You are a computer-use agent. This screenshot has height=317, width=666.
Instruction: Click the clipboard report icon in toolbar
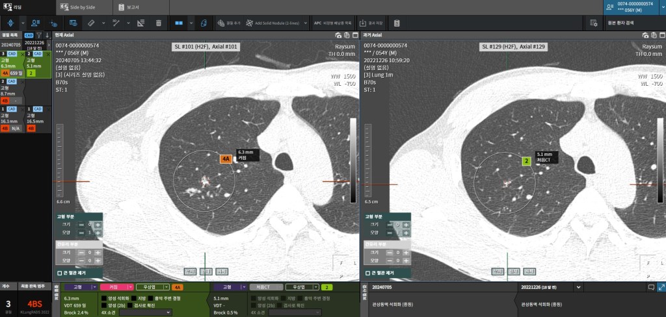[x=397, y=23]
